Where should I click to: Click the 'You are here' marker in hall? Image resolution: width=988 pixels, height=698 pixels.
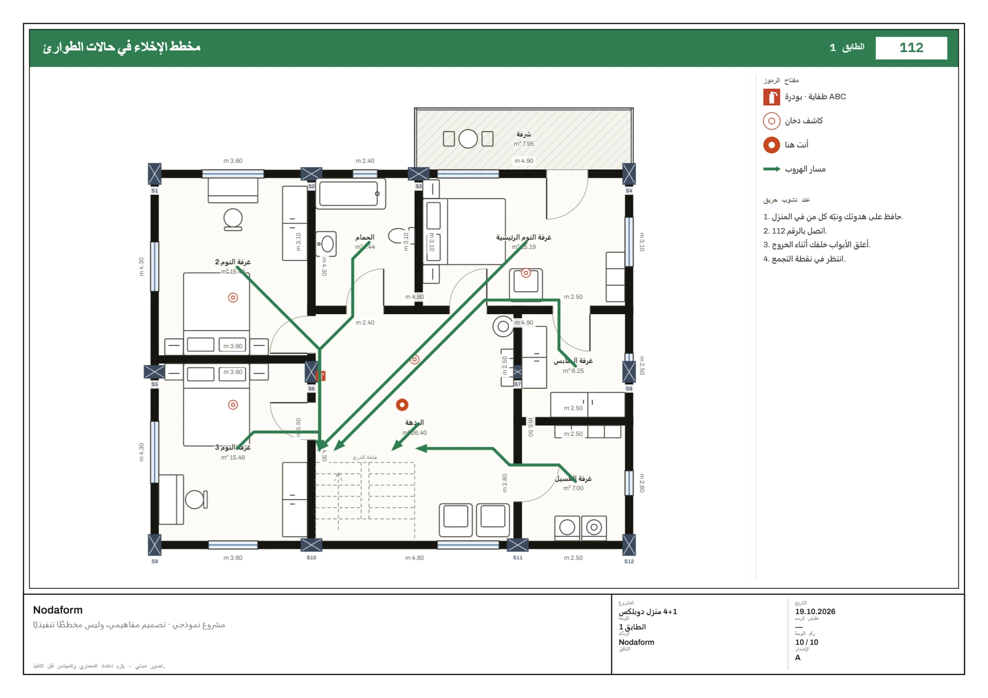point(402,405)
